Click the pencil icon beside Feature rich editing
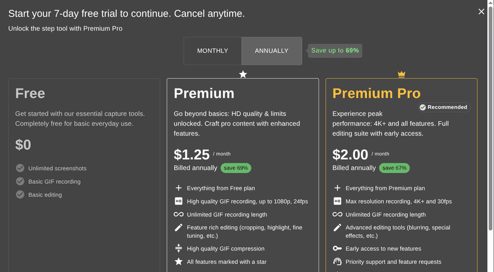 (x=178, y=228)
